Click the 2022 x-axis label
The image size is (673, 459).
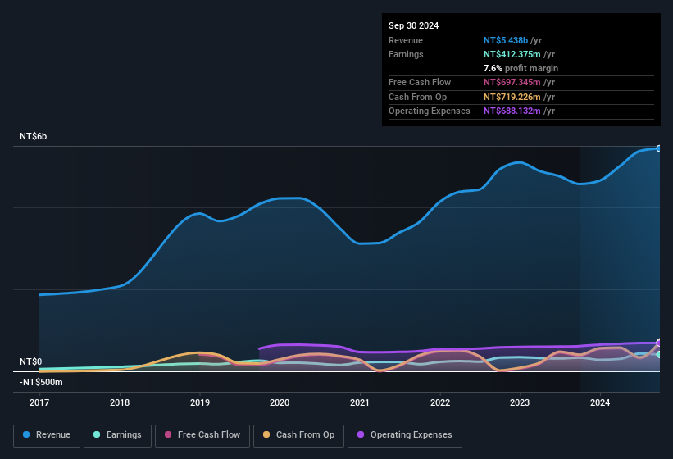pos(440,402)
